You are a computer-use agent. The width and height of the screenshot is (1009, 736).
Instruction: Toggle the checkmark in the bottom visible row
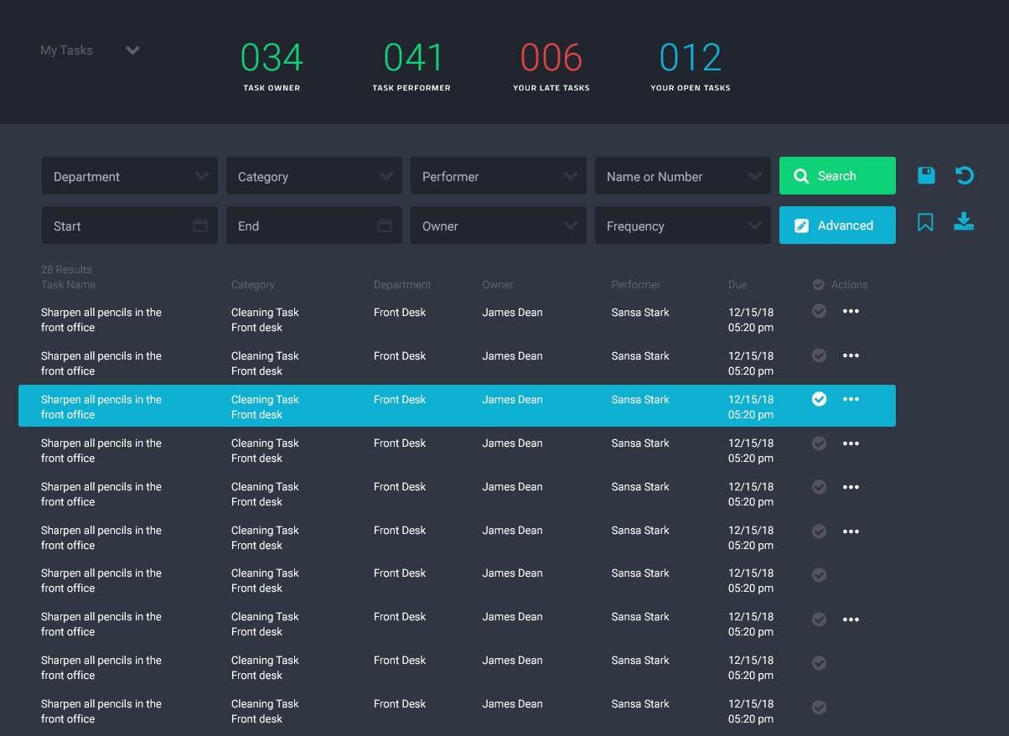click(820, 707)
